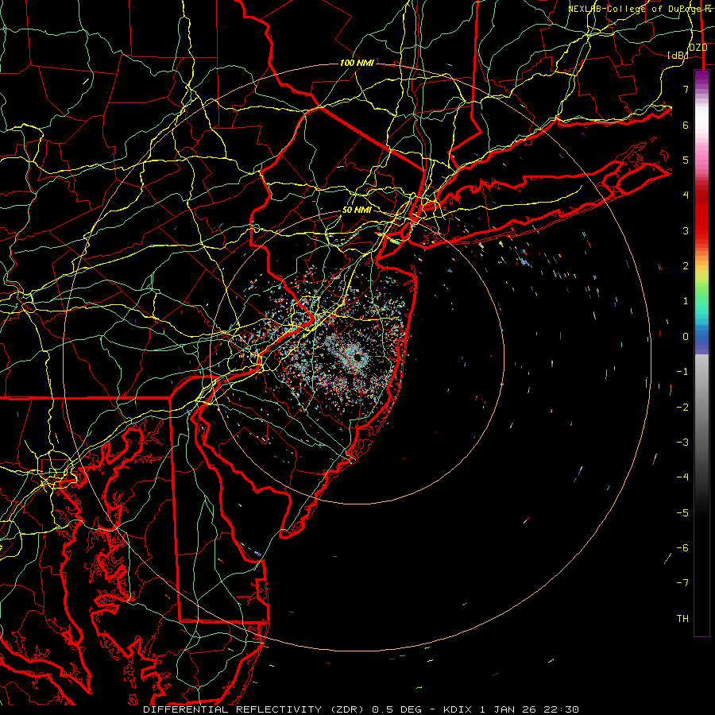Screen dimensions: 715x715
Task: Click the "100 NMI" range ring label
Action: [357, 63]
